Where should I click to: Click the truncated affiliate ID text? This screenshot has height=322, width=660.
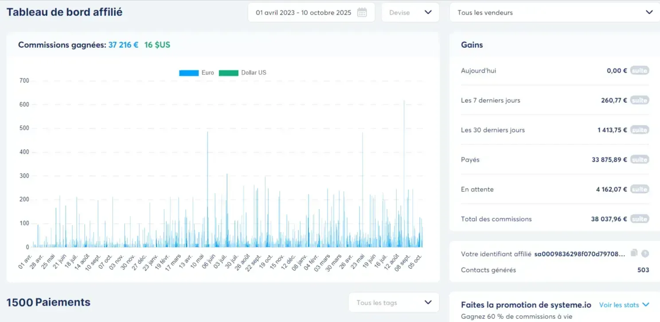[x=580, y=254]
